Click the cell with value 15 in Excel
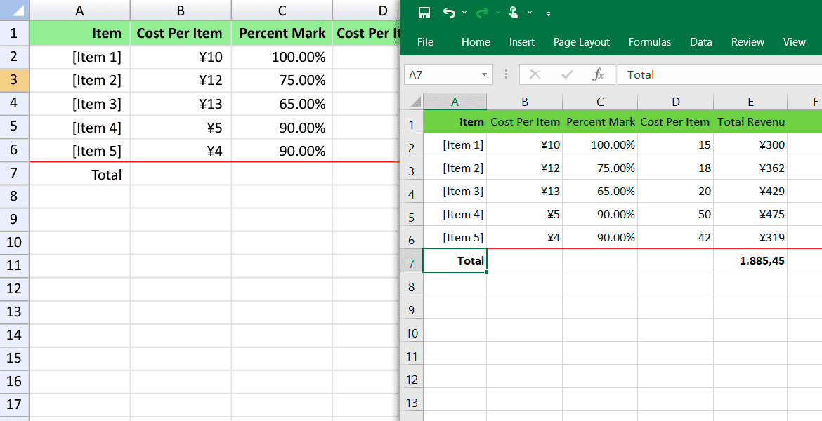Viewport: 822px width, 421px height. [676, 145]
